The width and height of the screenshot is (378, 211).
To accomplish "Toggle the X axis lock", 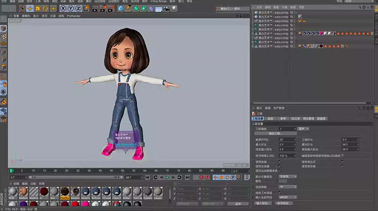I will click(63, 9).
